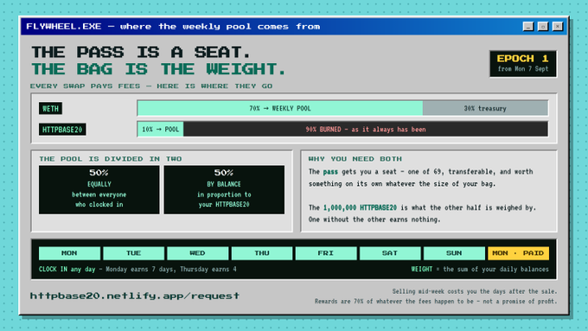This screenshot has height=331, width=588.
Task: Click 'One without the other earns nothing.'
Action: point(374,220)
